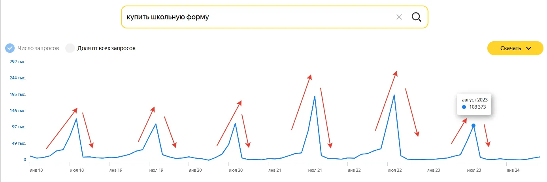Click the "янв 24" axis label
Image resolution: width=547 pixels, height=182 pixels.
pyautogui.click(x=513, y=171)
